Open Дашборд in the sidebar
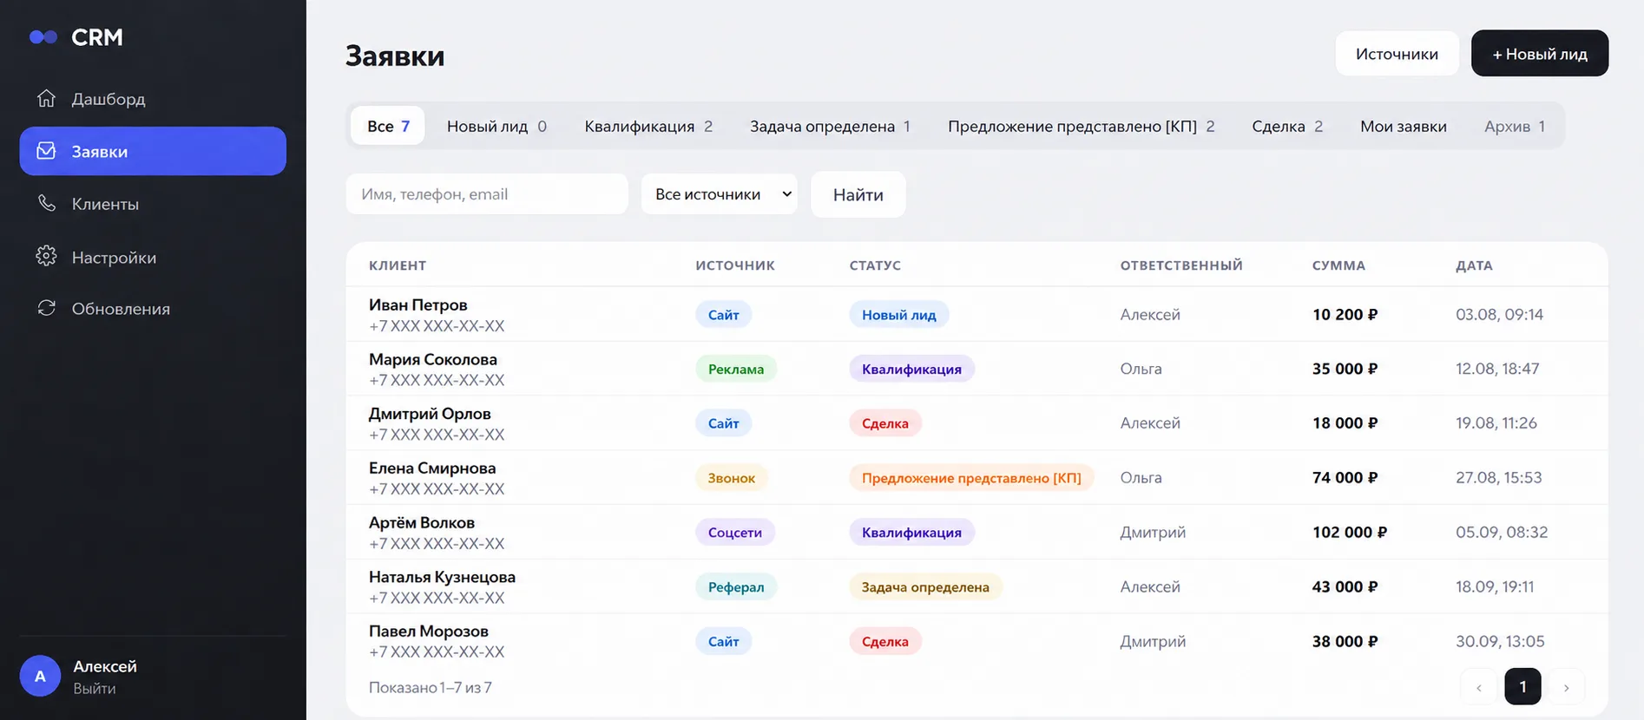1644x720 pixels. click(153, 99)
